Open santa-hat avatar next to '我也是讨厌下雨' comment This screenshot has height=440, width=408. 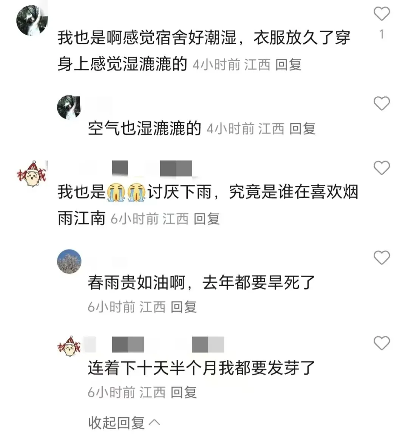tap(31, 174)
